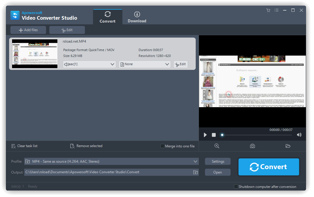Select the Convert tab
Screen dimensions: 314x197
pyautogui.click(x=107, y=17)
